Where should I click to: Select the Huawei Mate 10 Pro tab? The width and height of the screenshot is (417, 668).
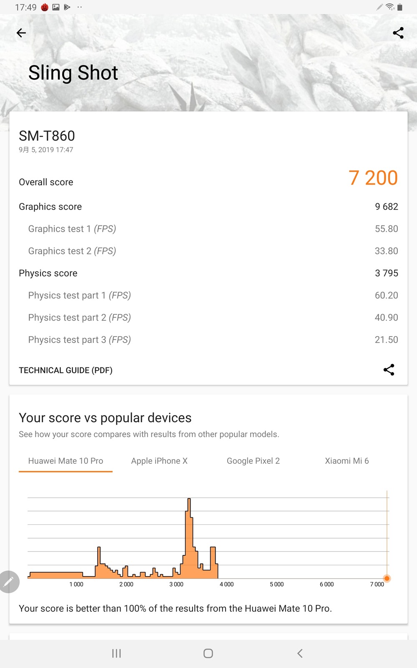coord(65,461)
